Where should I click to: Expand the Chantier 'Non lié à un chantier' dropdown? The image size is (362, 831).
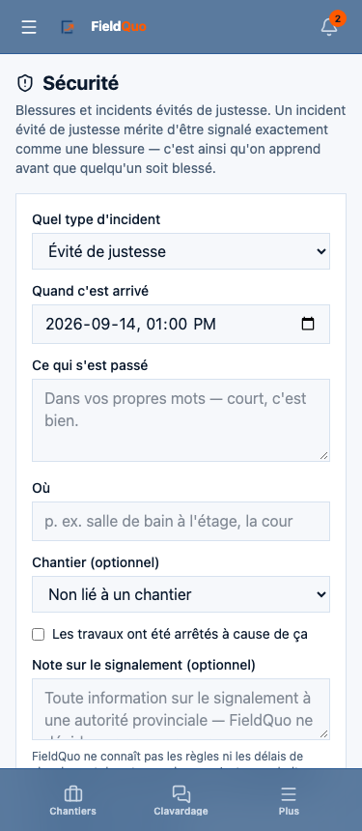(x=181, y=594)
